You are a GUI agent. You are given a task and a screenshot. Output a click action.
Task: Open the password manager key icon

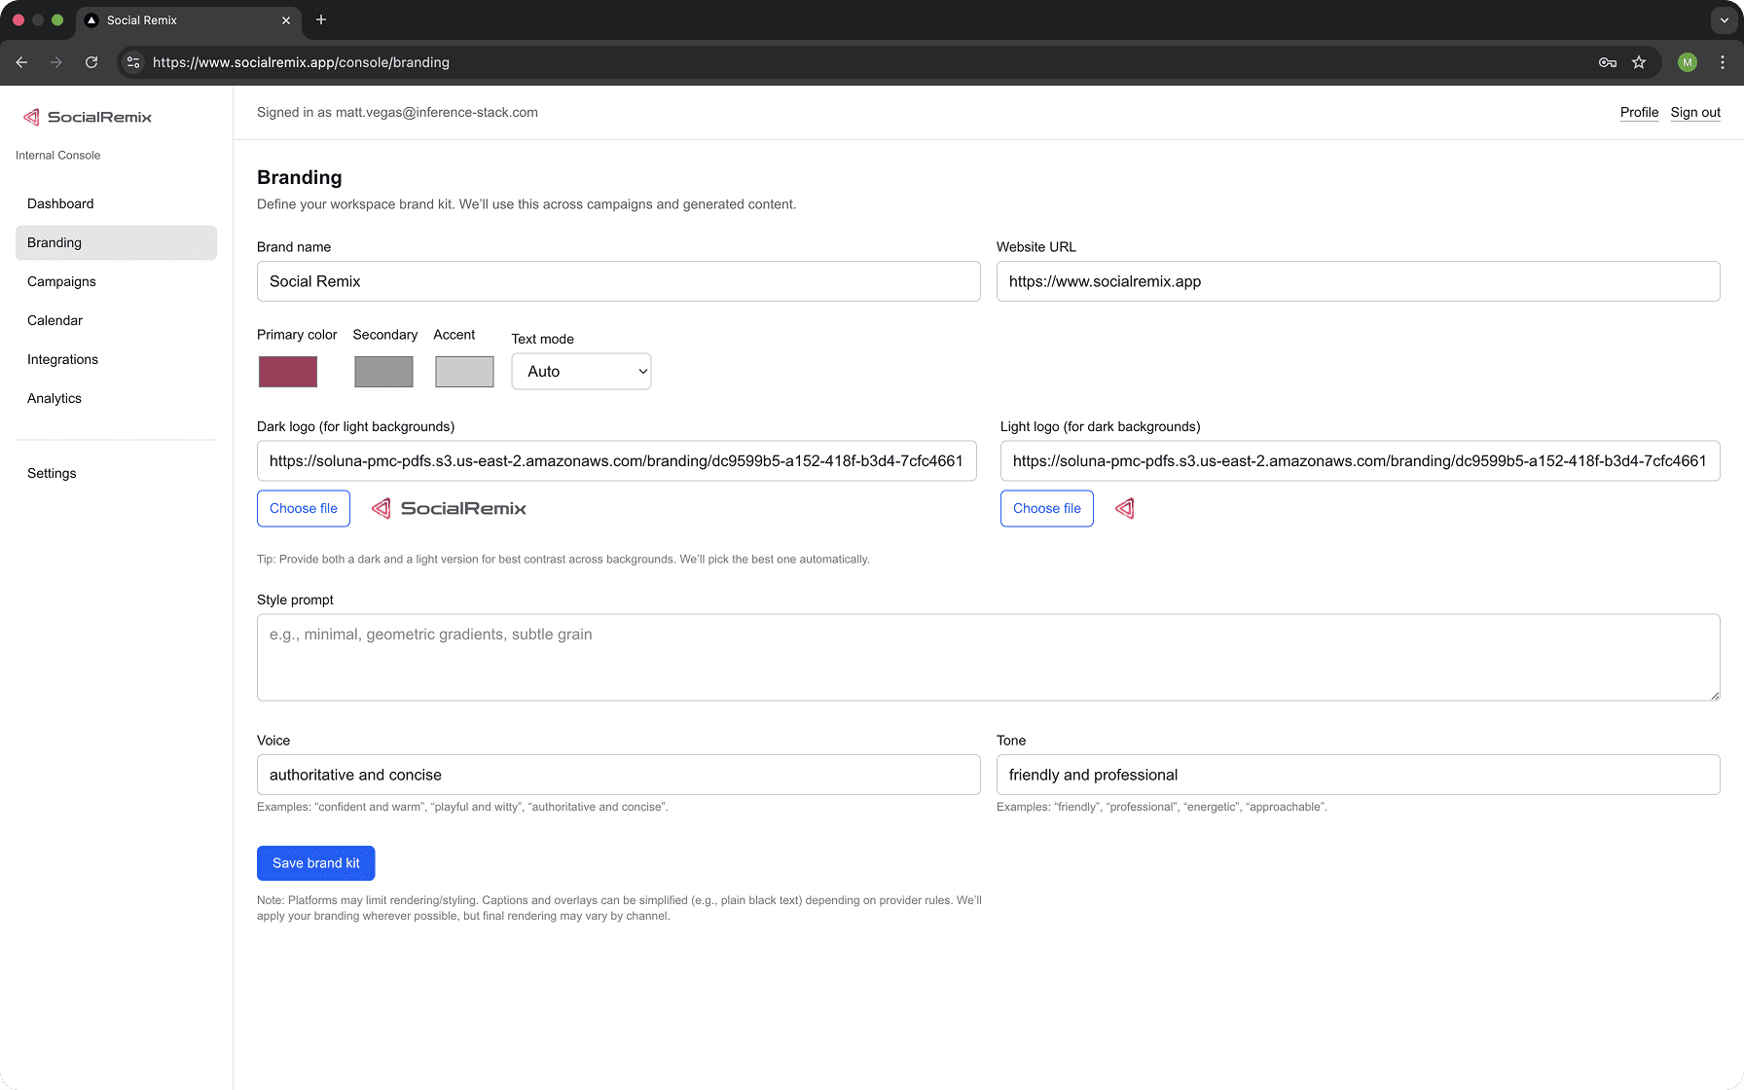click(1608, 62)
